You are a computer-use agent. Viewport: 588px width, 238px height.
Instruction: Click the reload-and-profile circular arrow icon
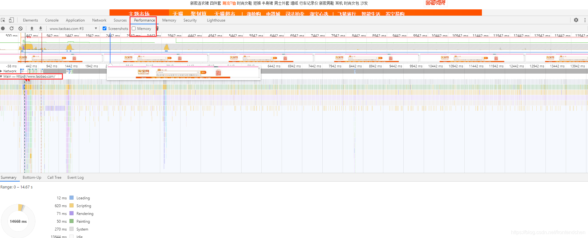[x=12, y=28]
